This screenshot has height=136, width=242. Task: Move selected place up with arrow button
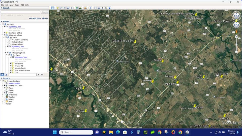click(x=38, y=75)
